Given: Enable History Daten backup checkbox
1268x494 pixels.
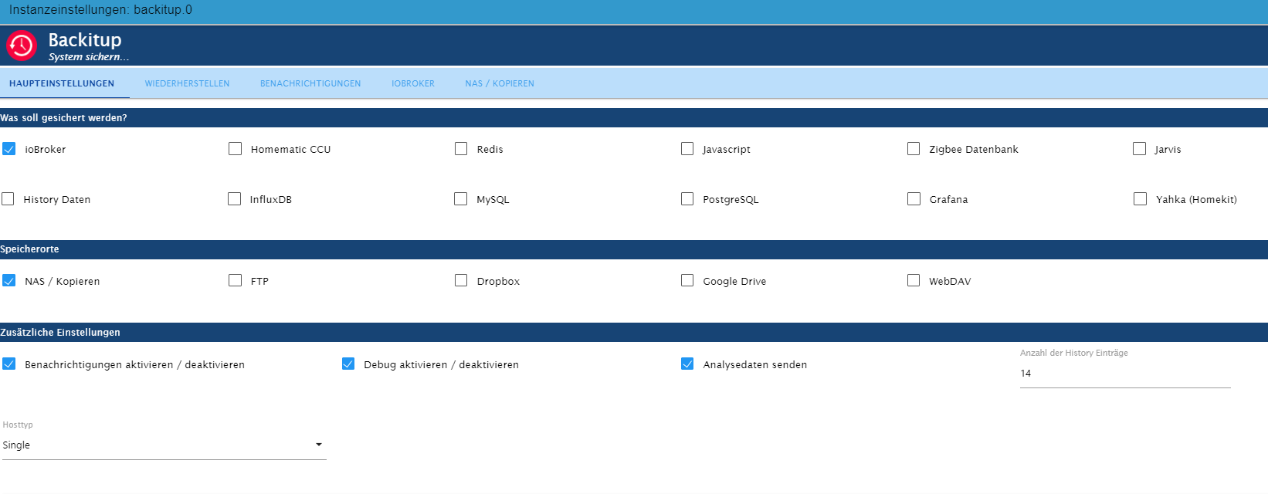Looking at the screenshot, I should [x=8, y=199].
